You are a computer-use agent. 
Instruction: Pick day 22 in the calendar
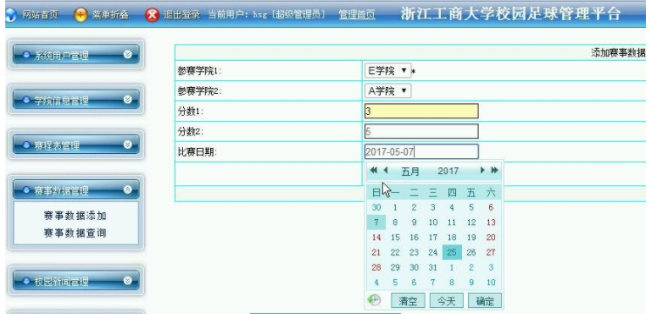tap(395, 252)
